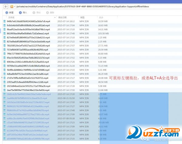Select file name 2ea75e58659e77520dc98e221bc9af16.mp4
Viewport: 182px width, 144px height.
coord(28,90)
